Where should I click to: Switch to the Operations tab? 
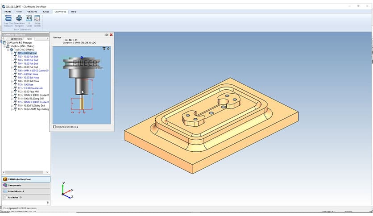click(x=16, y=39)
